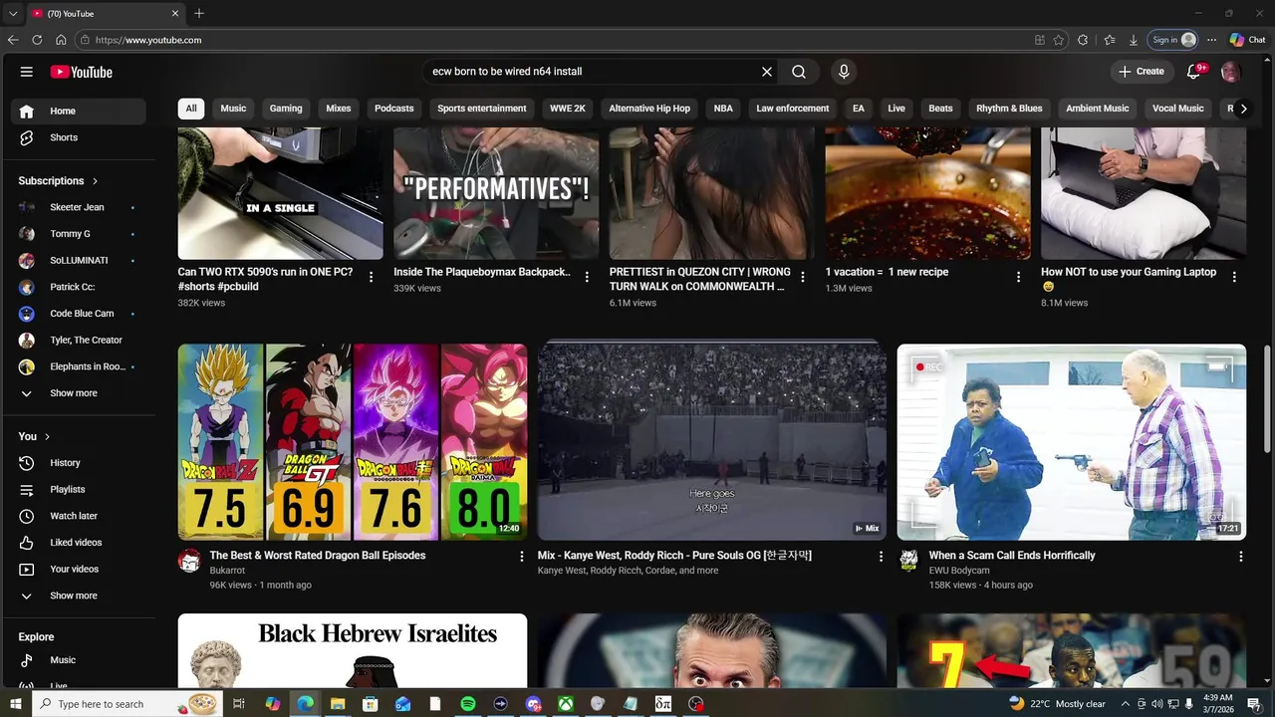Open Xbox app from the taskbar
Image resolution: width=1275 pixels, height=717 pixels.
[566, 704]
